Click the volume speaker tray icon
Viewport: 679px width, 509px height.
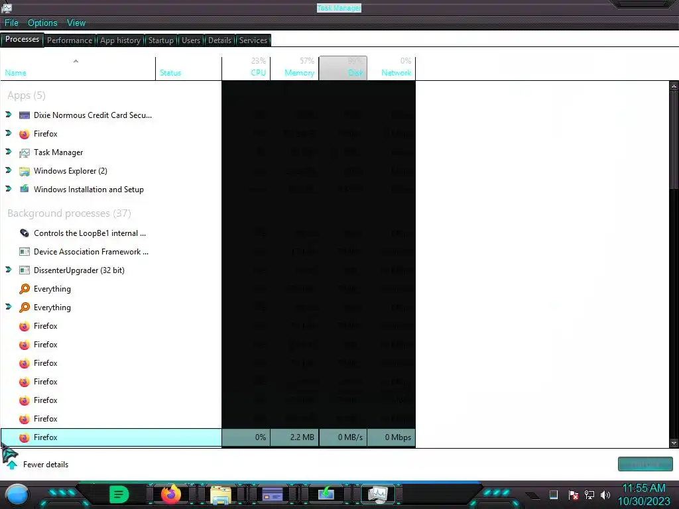(605, 494)
